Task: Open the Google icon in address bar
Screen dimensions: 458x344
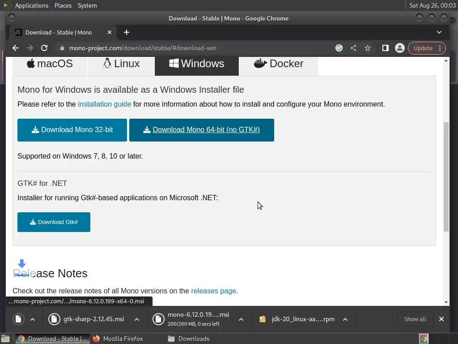Action: click(x=339, y=48)
